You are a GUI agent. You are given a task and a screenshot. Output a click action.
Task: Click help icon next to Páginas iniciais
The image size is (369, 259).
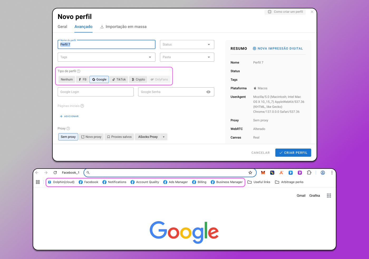point(82,106)
